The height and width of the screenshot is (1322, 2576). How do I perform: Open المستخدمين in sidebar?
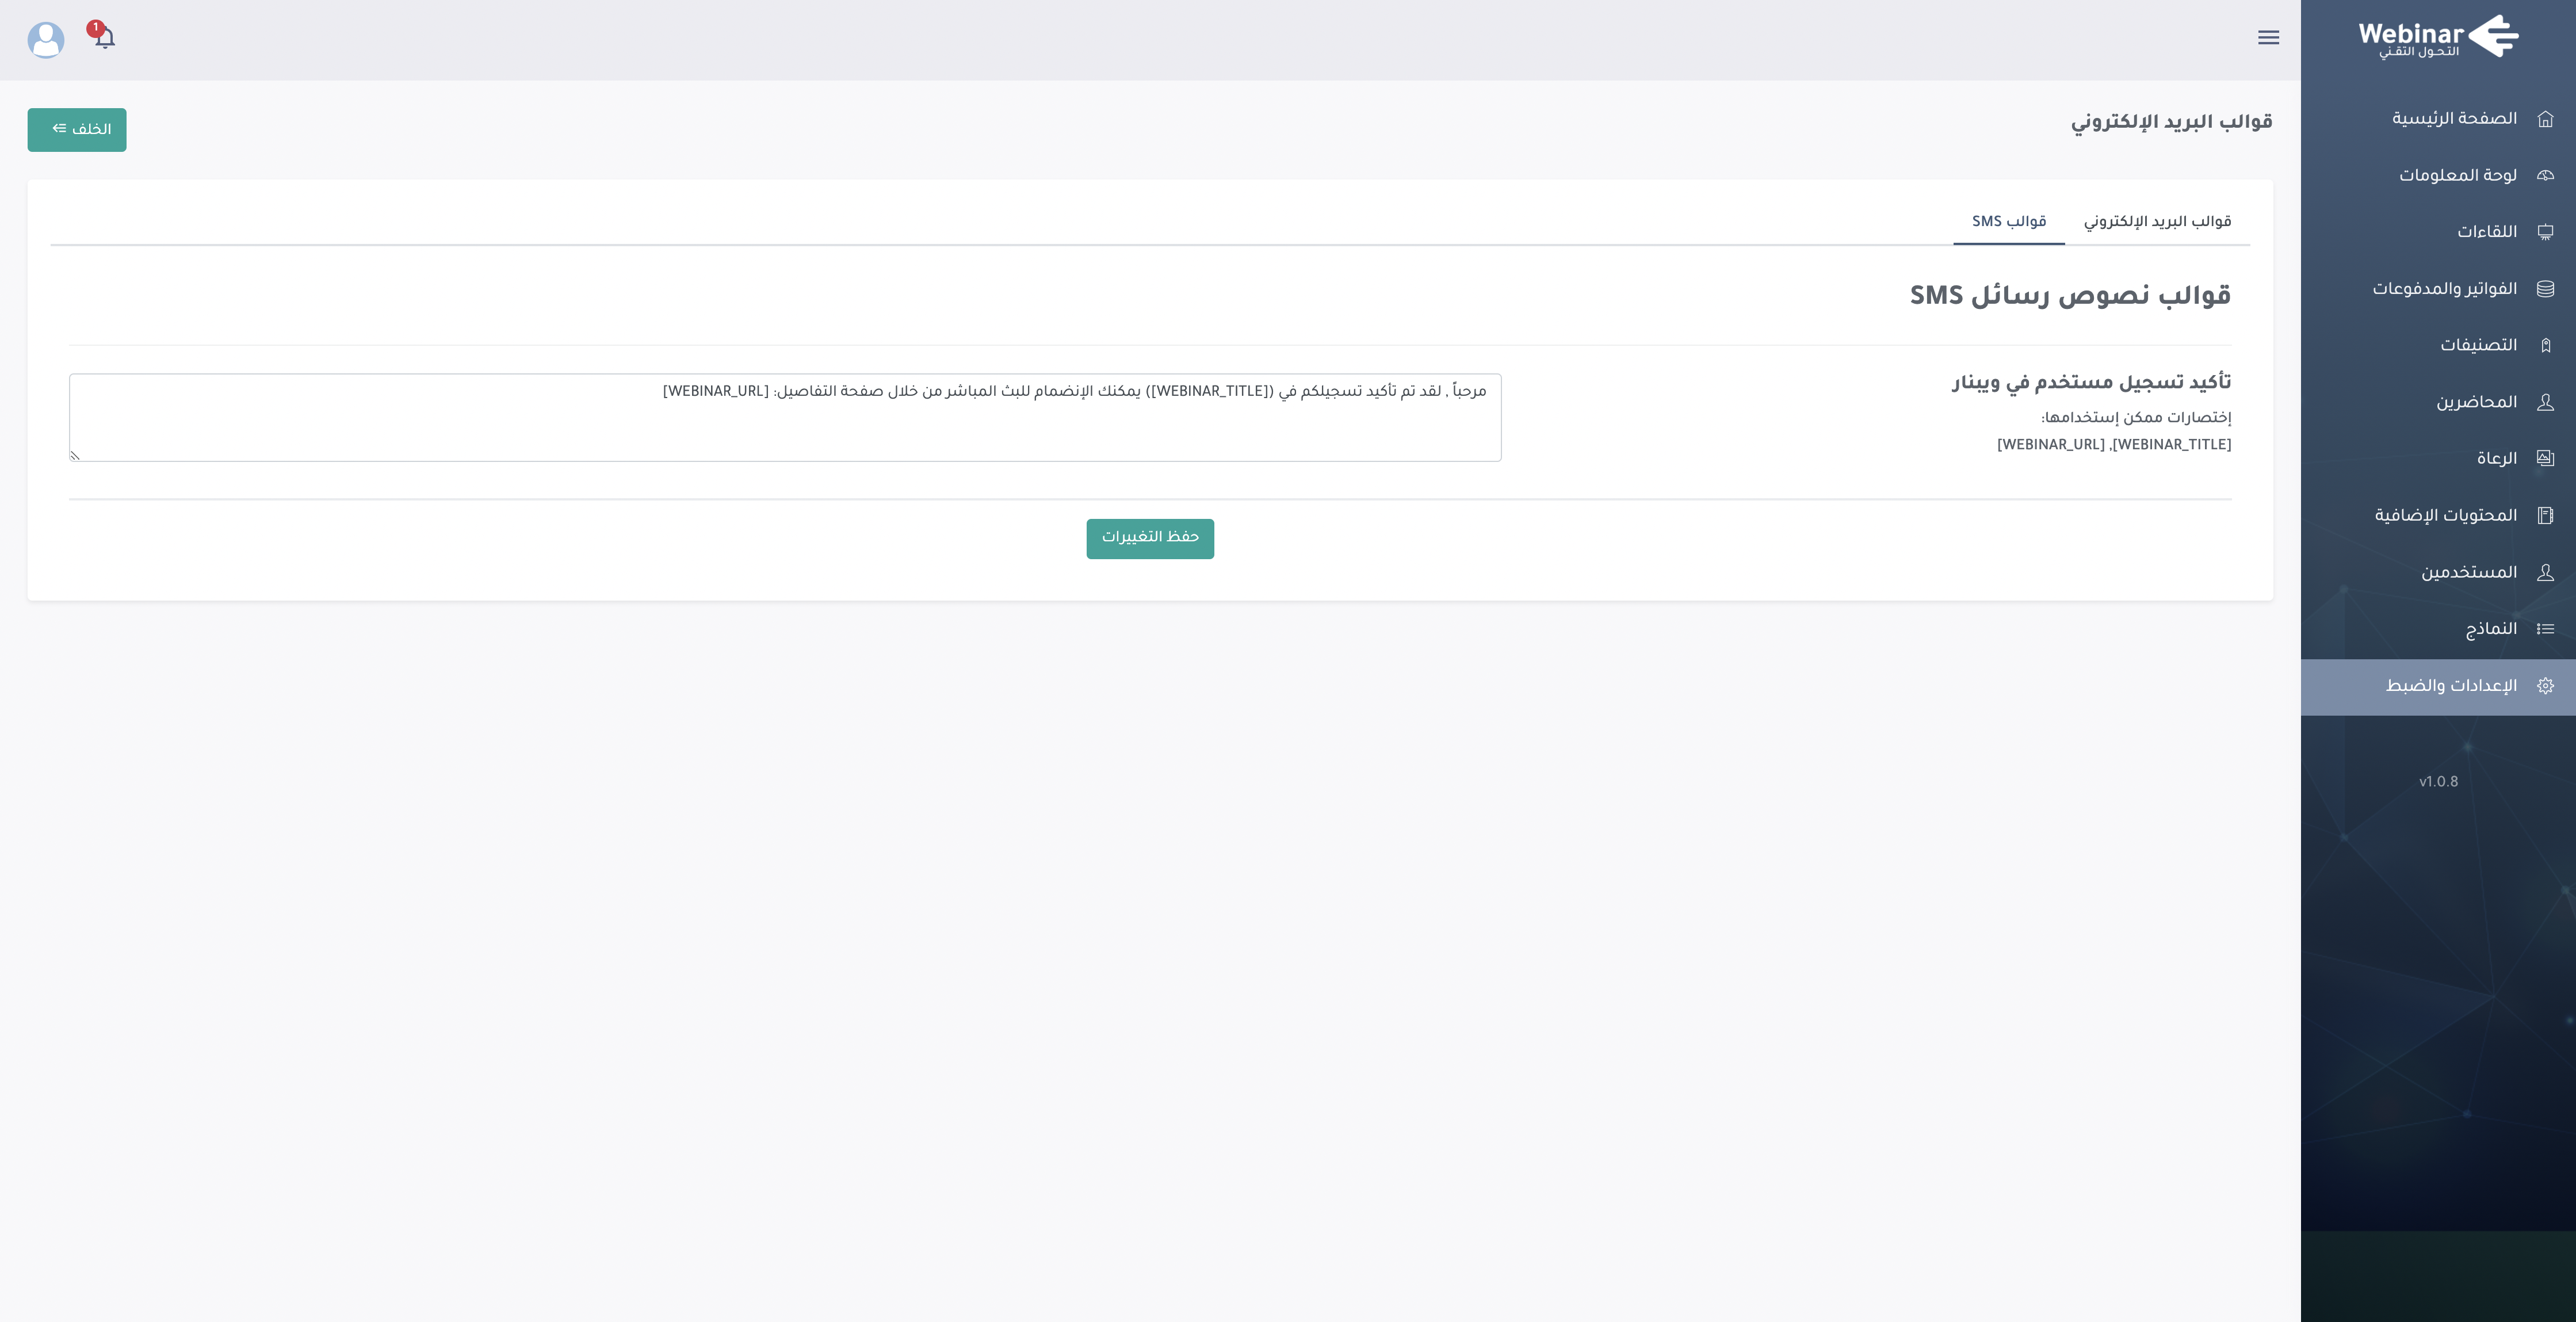[2438, 572]
